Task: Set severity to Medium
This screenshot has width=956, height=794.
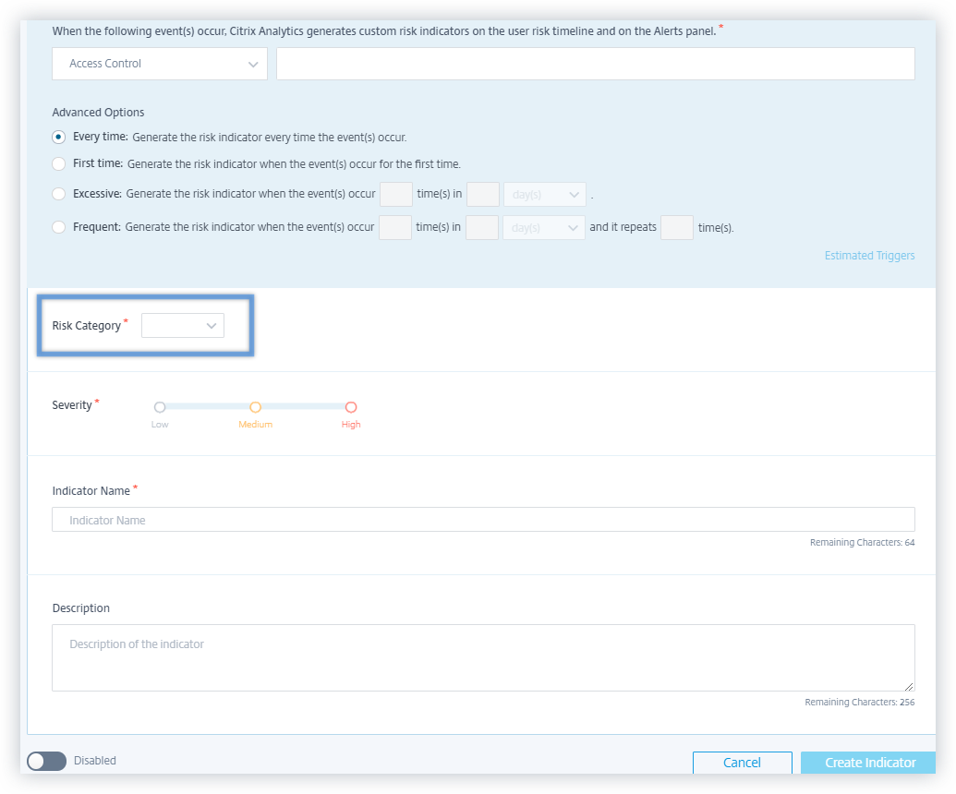Action: pyautogui.click(x=256, y=407)
